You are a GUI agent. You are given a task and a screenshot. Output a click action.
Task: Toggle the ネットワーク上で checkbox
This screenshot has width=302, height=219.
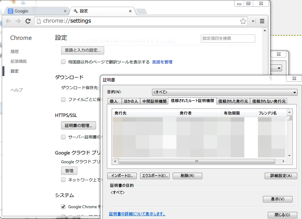[x=63, y=180]
